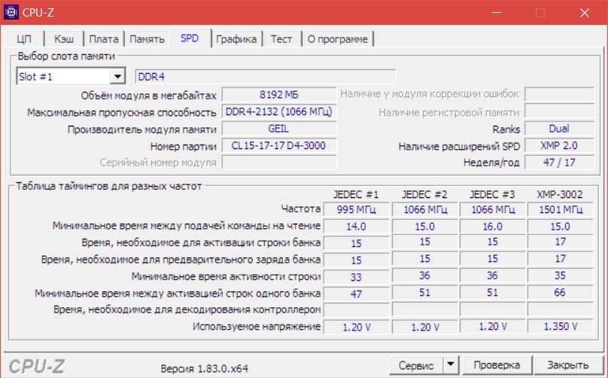Minimize the CPU-Z window

pyautogui.click(x=497, y=12)
